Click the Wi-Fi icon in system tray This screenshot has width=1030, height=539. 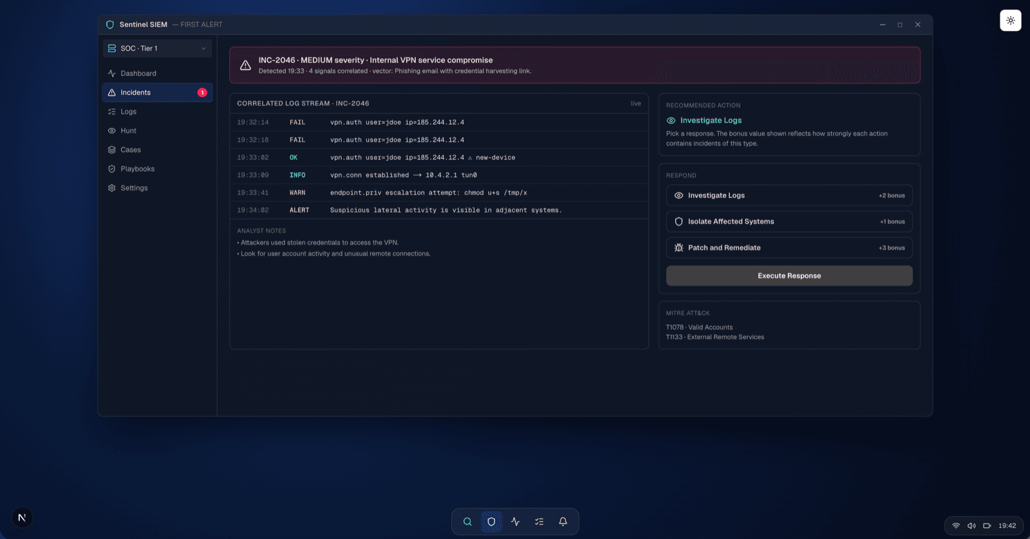click(x=956, y=525)
